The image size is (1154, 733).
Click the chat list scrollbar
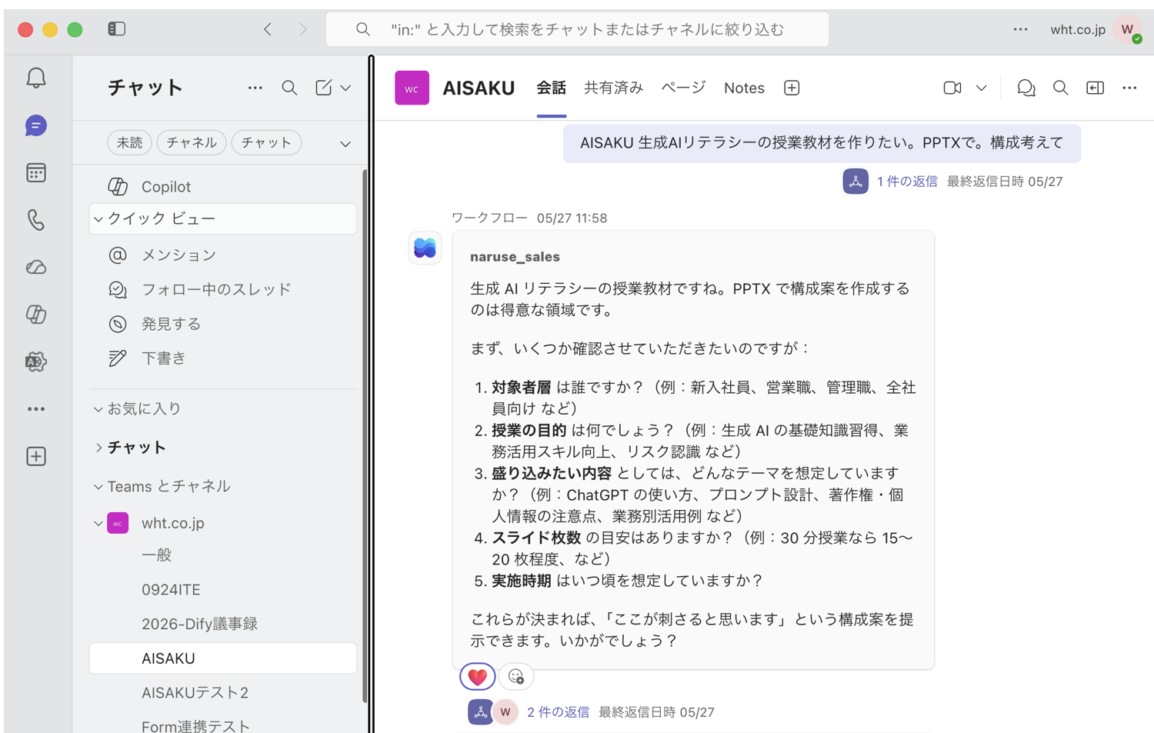[x=365, y=435]
